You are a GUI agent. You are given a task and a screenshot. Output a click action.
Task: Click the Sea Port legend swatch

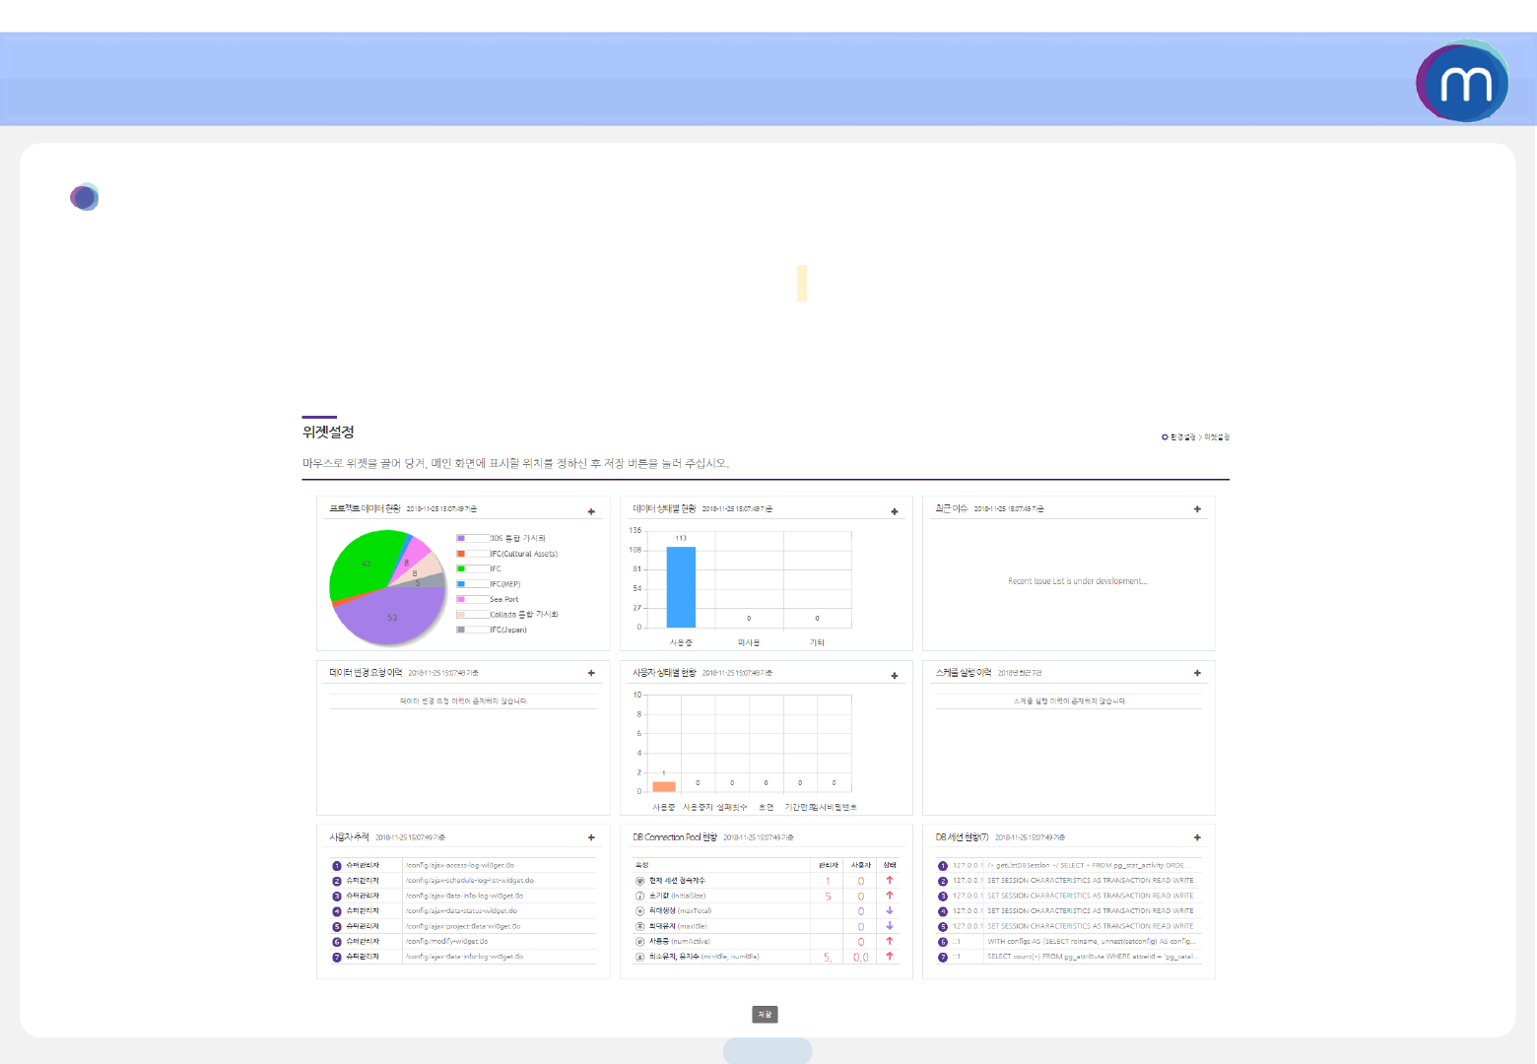(461, 599)
